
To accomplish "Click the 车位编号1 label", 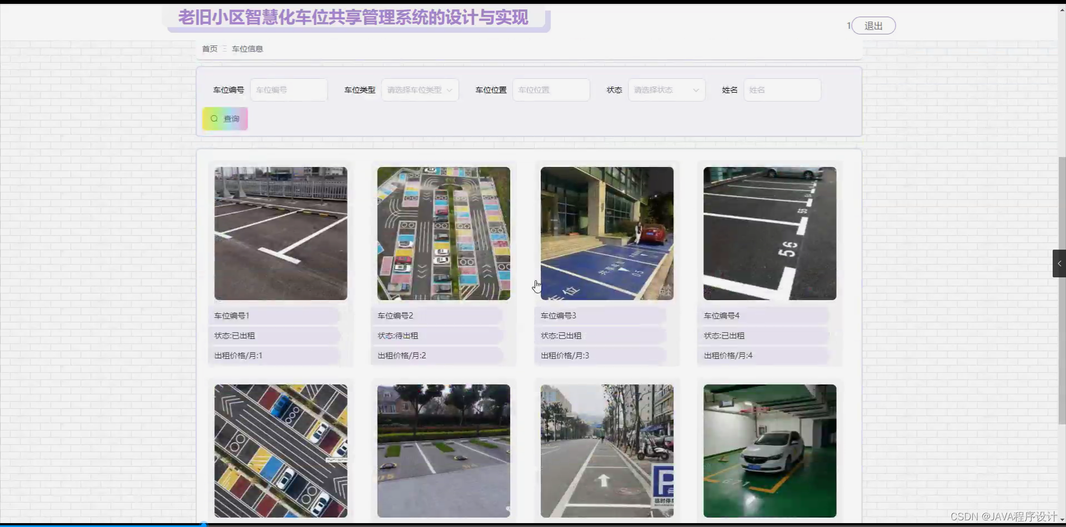I will (x=232, y=316).
